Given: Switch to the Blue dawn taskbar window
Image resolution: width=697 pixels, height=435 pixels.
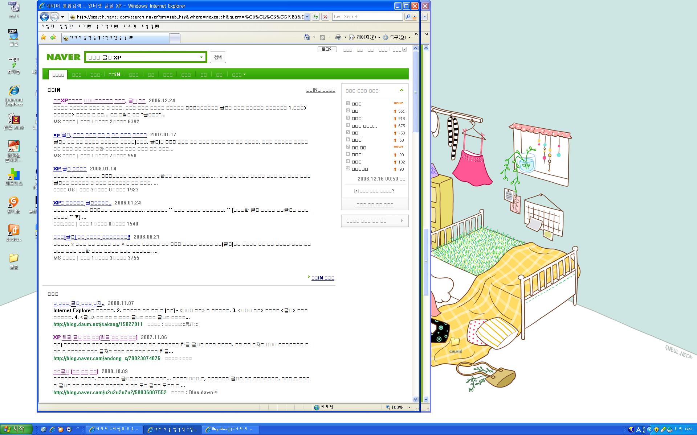Looking at the screenshot, I should click(231, 430).
